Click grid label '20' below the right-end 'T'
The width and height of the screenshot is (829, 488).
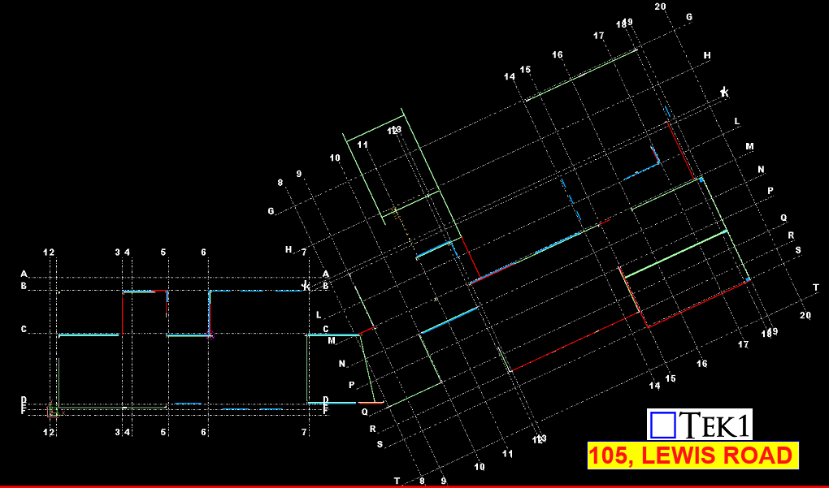805,315
